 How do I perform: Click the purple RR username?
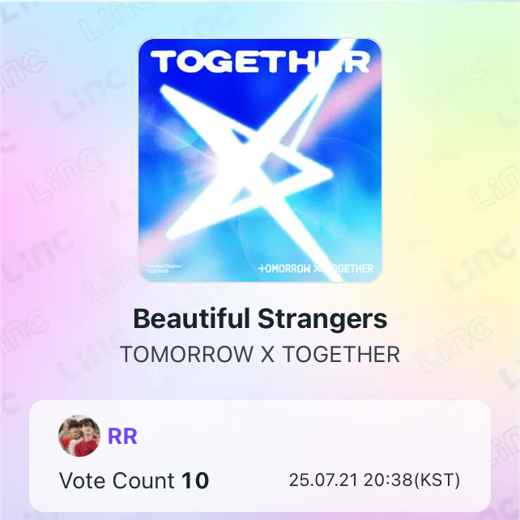122,436
